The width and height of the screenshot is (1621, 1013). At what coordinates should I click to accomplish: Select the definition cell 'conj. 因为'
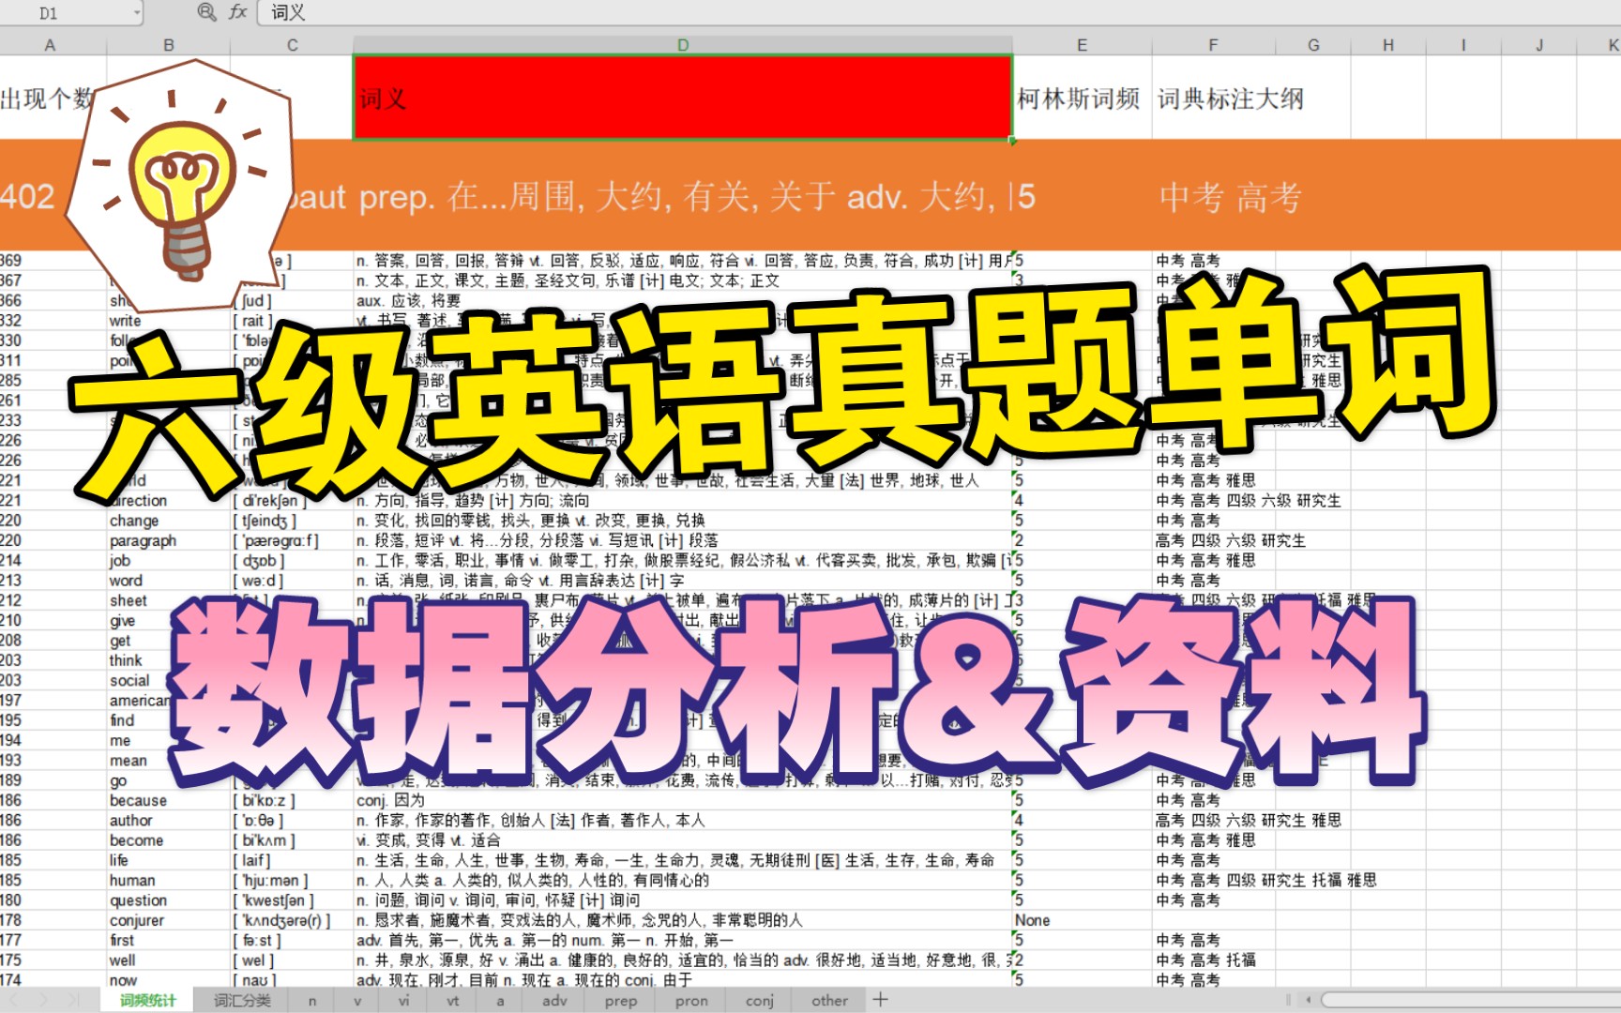pos(683,800)
